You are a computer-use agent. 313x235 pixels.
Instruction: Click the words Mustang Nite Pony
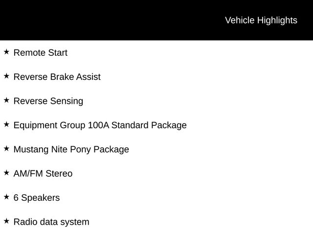[51, 149]
